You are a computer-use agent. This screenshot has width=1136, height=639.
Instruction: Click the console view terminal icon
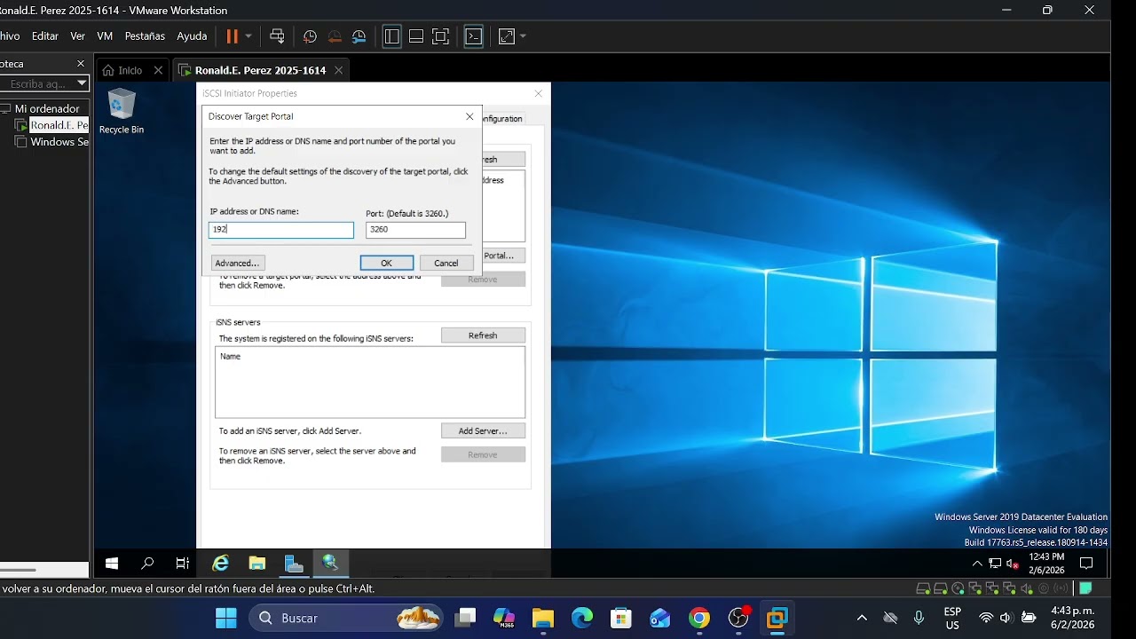pyautogui.click(x=474, y=36)
